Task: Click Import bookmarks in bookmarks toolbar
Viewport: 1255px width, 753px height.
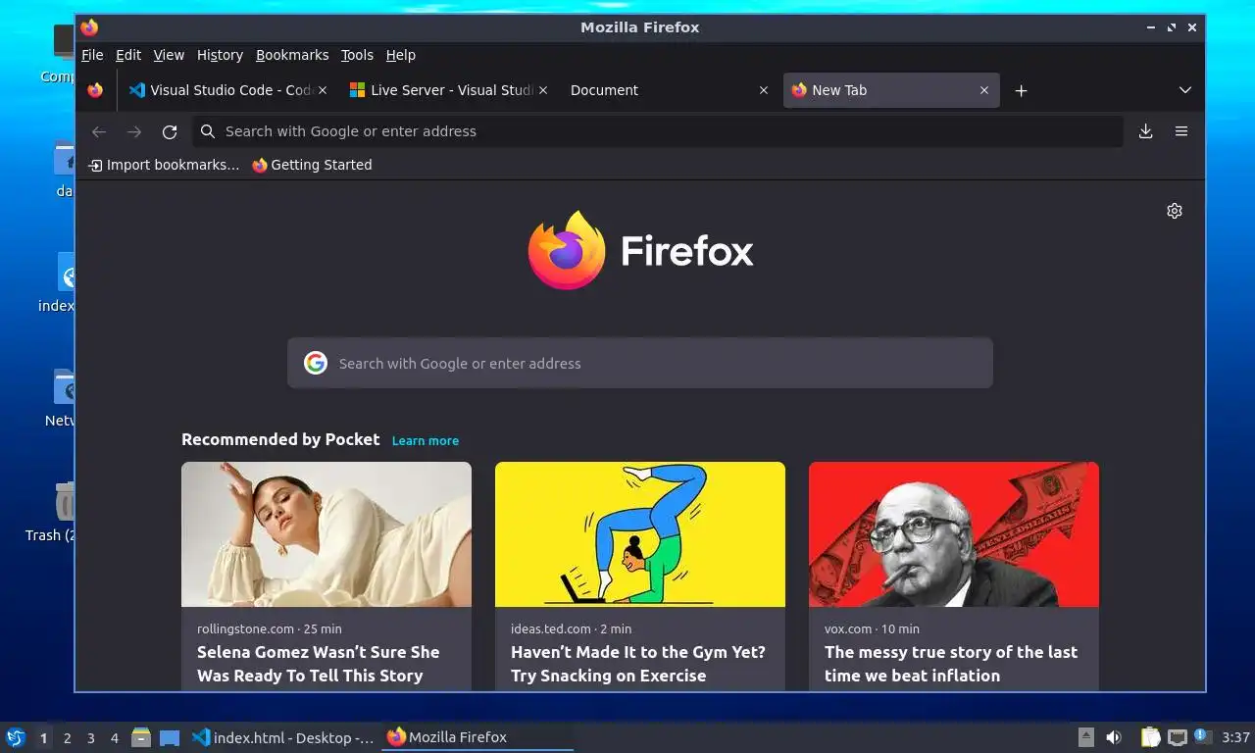Action: click(164, 165)
